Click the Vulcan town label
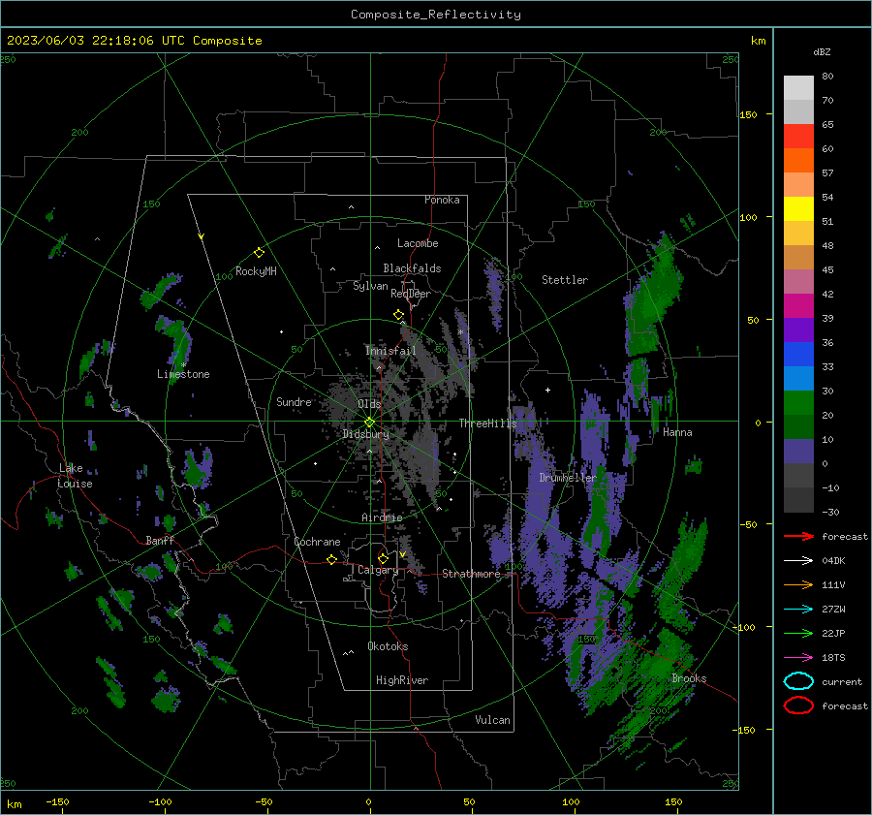This screenshot has width=872, height=815. pyautogui.click(x=492, y=720)
